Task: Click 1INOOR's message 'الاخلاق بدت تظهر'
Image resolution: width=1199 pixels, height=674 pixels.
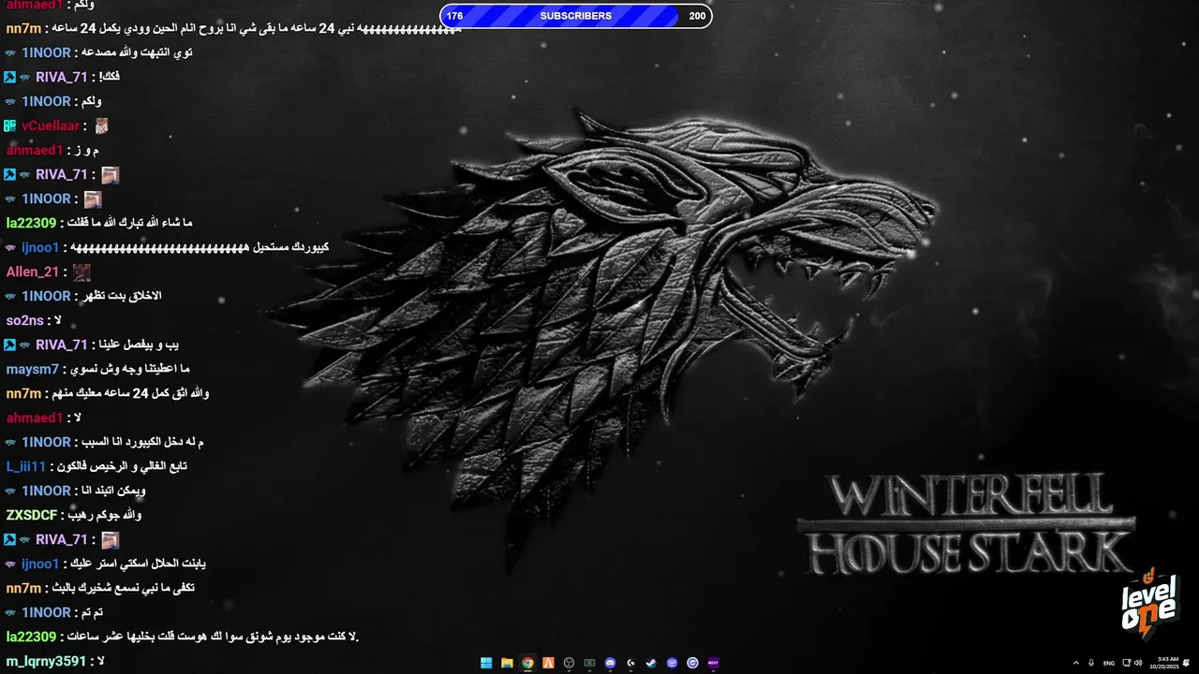Action: 122,296
